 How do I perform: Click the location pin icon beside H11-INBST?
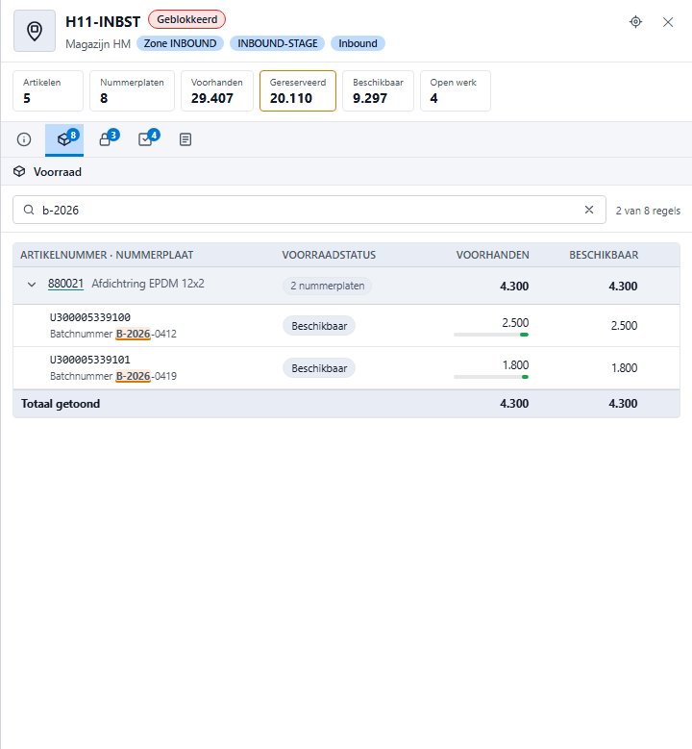coord(35,31)
